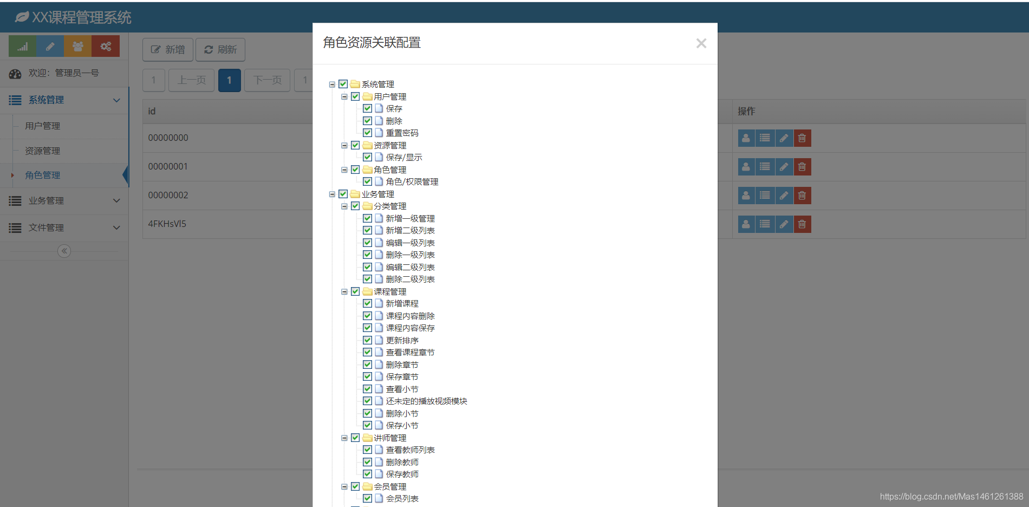The height and width of the screenshot is (507, 1029).
Task: Close the 角色资源关联配置 dialog
Action: coord(701,43)
